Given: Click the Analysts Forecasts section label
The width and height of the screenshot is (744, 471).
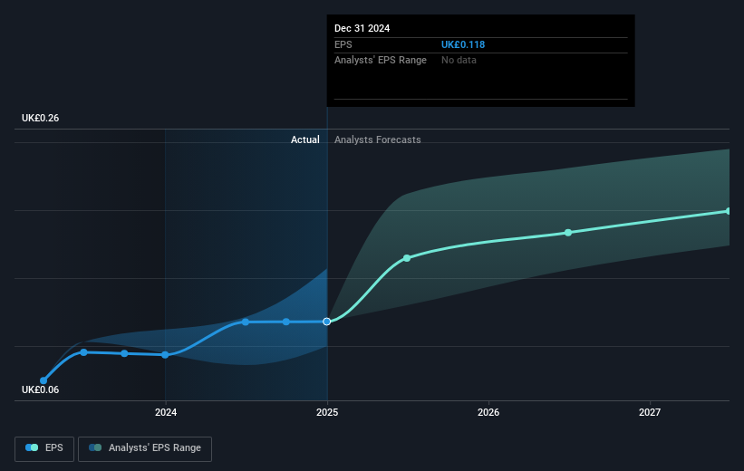Looking at the screenshot, I should pos(378,139).
